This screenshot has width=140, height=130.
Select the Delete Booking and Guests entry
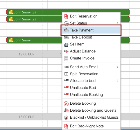(91, 110)
